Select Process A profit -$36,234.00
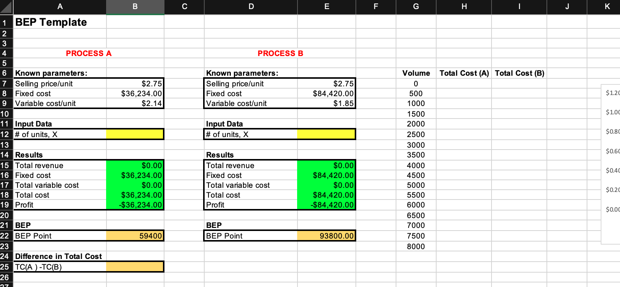The image size is (620, 287). 135,205
